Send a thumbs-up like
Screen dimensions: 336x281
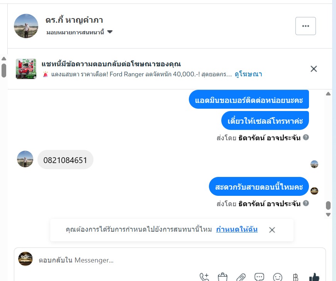pos(315,277)
